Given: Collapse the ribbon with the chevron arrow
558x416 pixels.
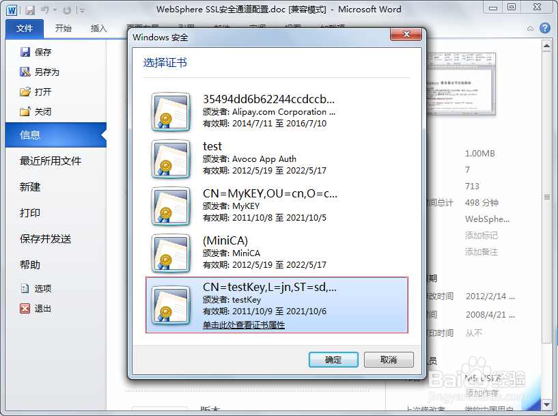Looking at the screenshot, I should coord(530,28).
